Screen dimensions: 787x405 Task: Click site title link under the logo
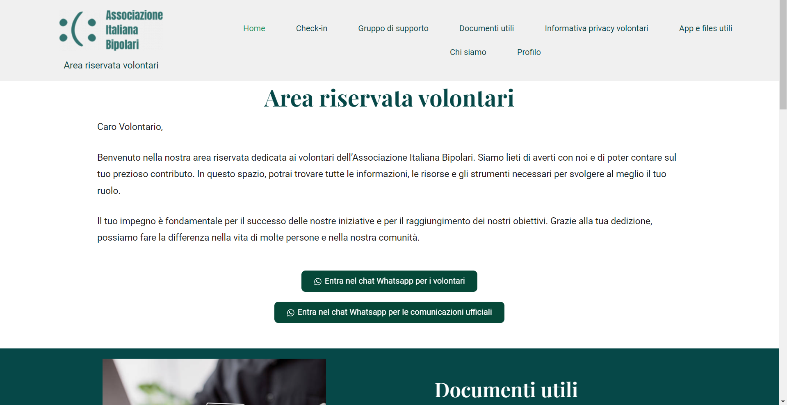[111, 66]
